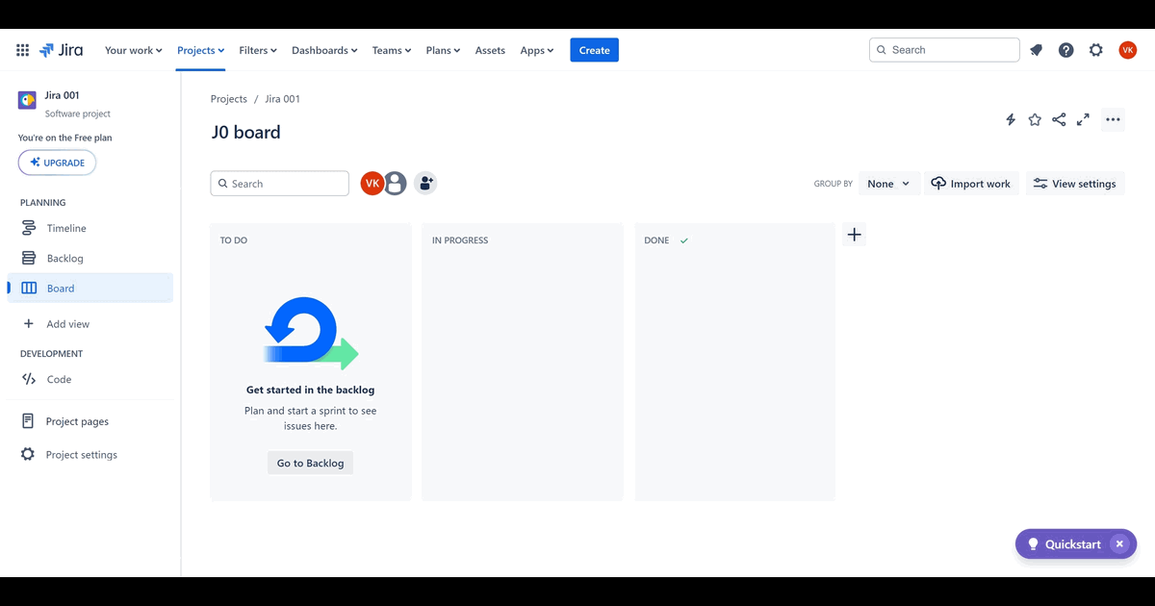The height and width of the screenshot is (606, 1155).
Task: Open the Group by None dropdown
Action: coord(889,184)
